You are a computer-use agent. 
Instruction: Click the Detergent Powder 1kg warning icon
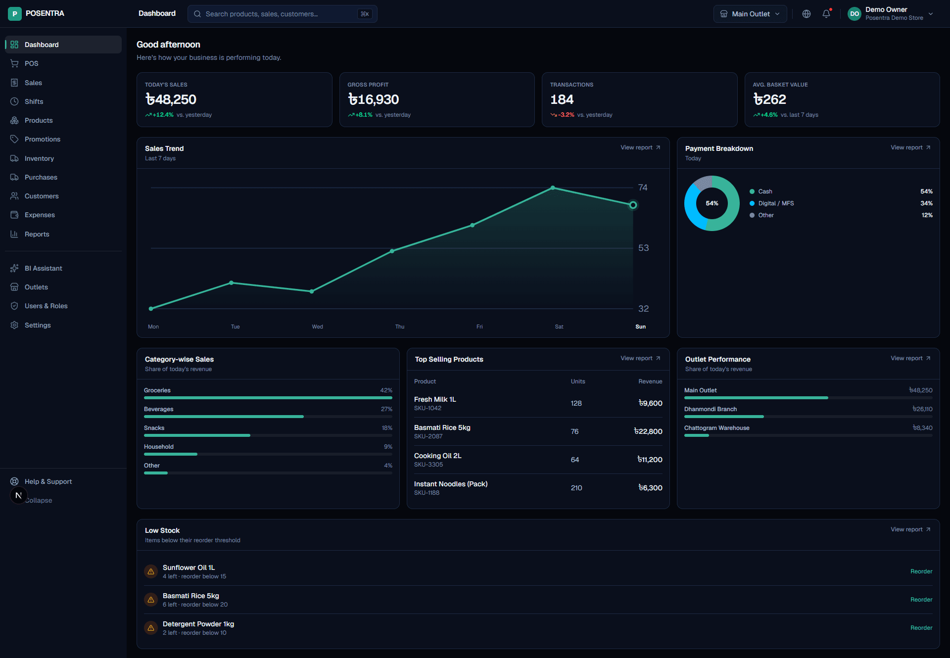pos(151,628)
